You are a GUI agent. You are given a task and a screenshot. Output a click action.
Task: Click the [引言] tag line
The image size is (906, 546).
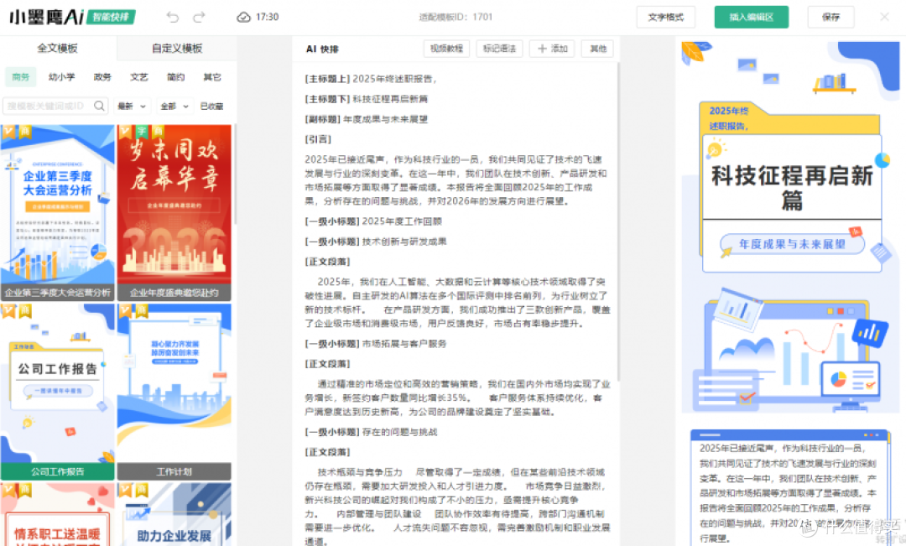(x=319, y=139)
